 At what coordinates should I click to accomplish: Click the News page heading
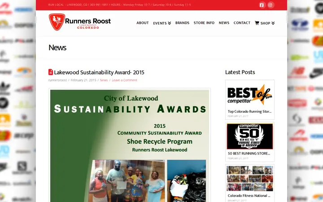click(x=57, y=48)
